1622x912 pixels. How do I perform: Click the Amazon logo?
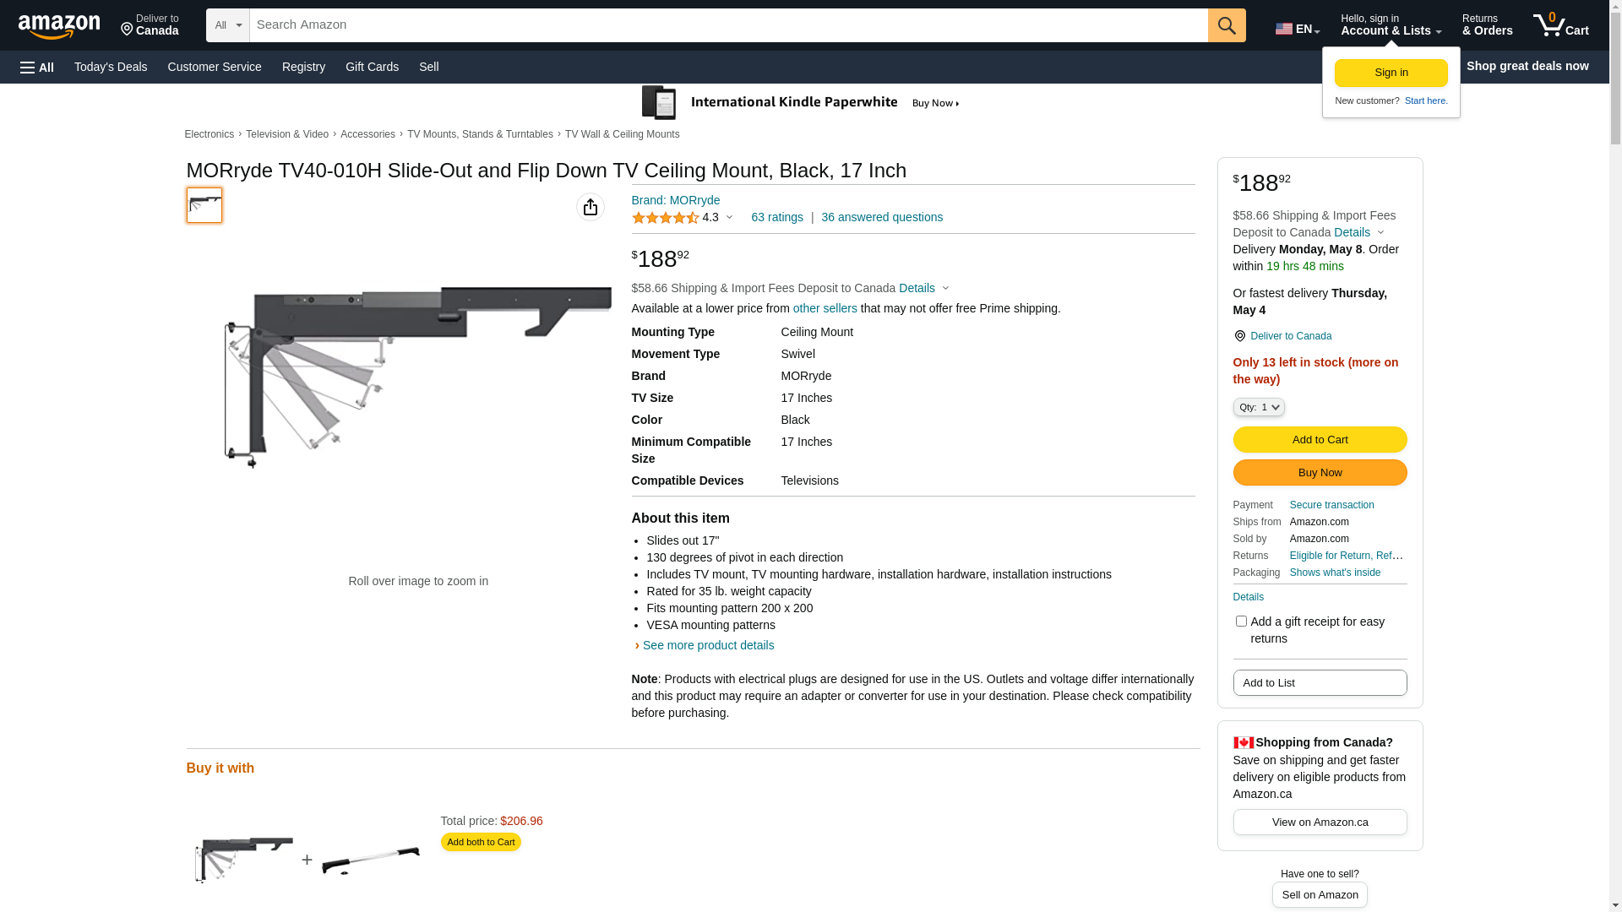tap(59, 26)
